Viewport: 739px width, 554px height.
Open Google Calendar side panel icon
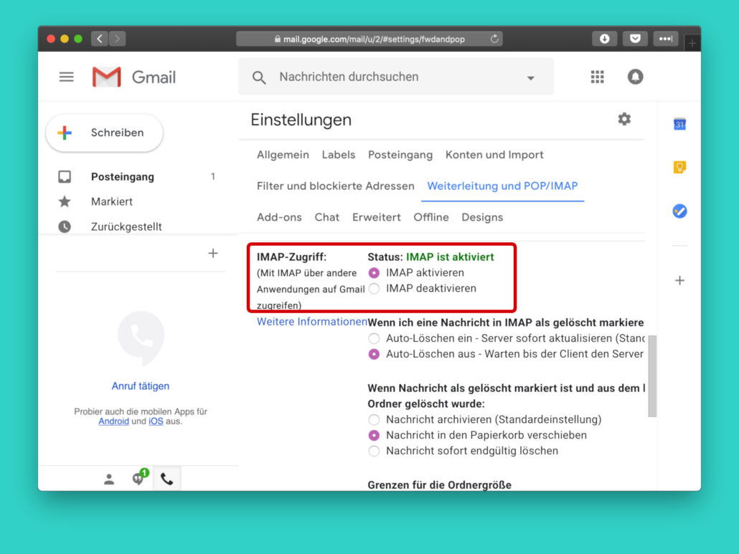coord(679,125)
